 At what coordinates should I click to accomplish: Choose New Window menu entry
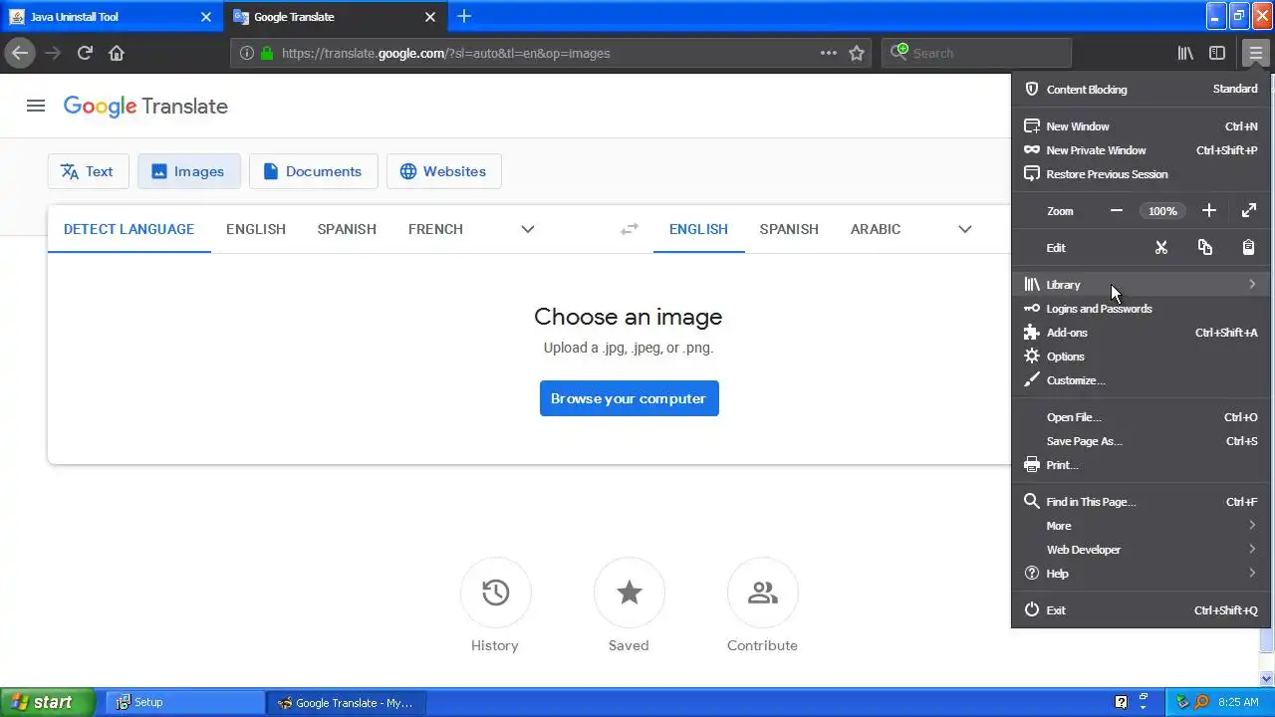click(1141, 126)
